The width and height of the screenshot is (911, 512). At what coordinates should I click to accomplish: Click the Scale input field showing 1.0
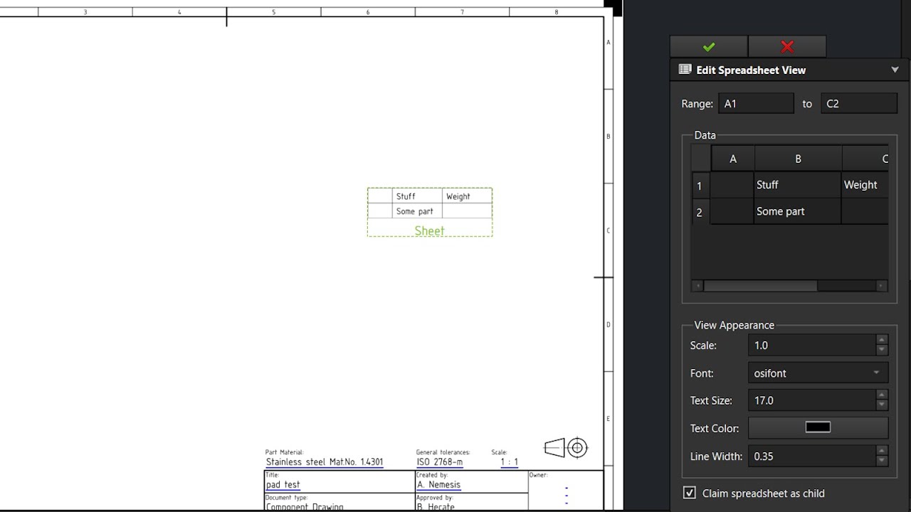(x=812, y=345)
